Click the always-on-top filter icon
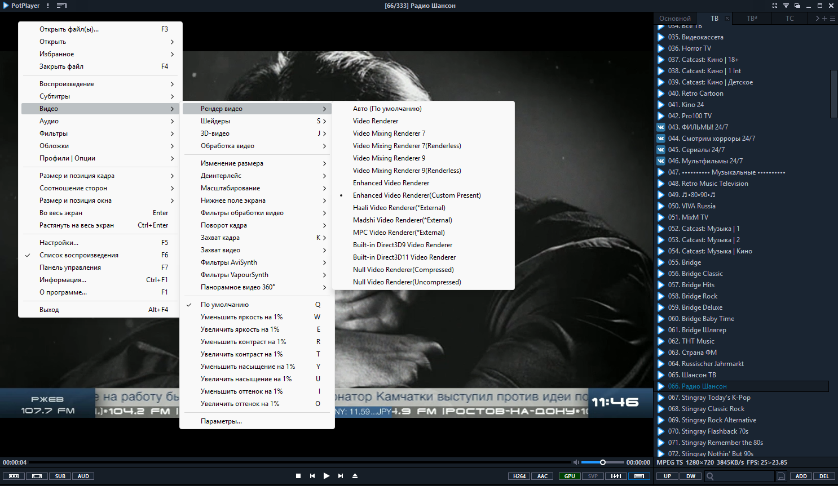 pos(786,6)
